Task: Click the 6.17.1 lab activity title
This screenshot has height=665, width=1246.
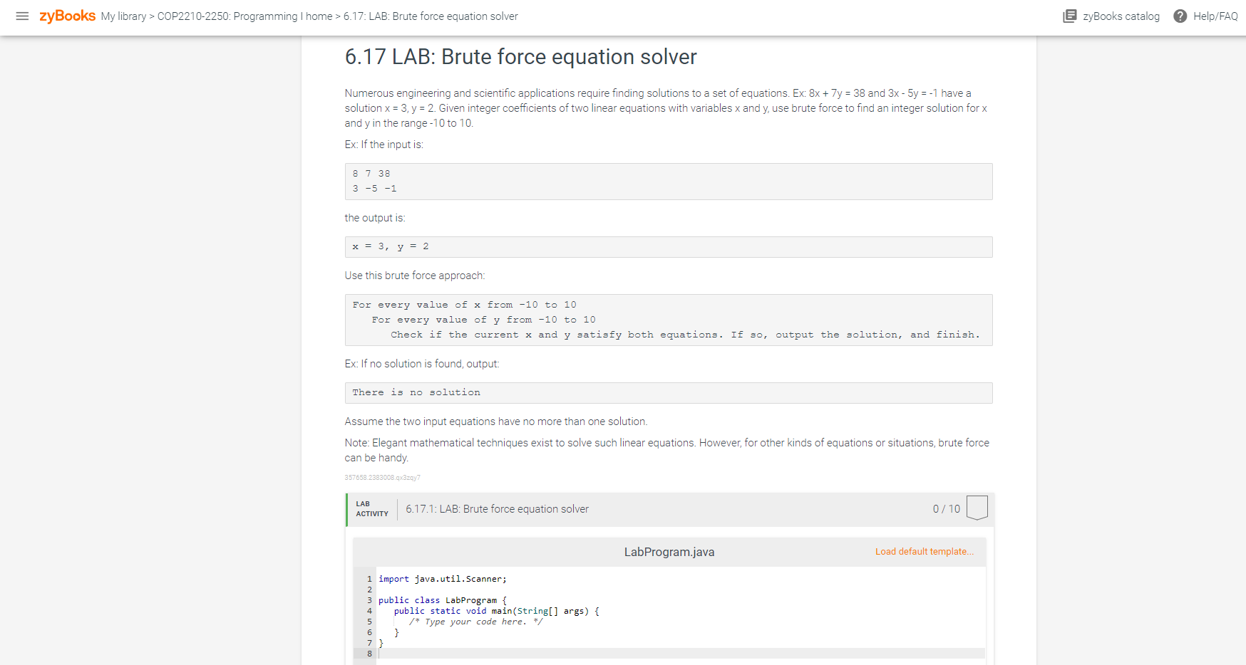Action: [x=498, y=509]
